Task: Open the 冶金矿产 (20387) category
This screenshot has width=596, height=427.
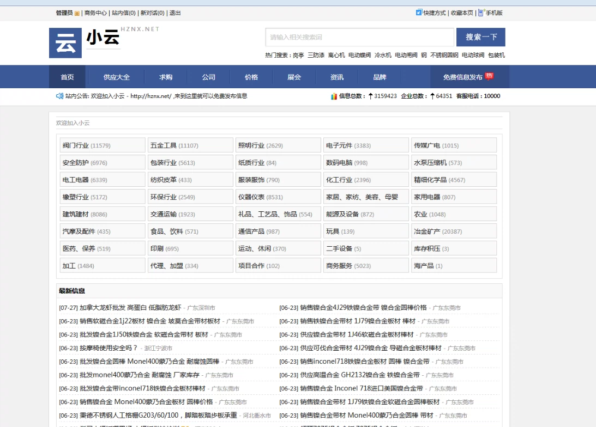Action: 454,231
